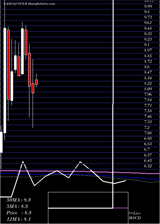This screenshot has height=224, width=160.
Task: Click the 7.2 price axis label
Action: pos(147,127)
